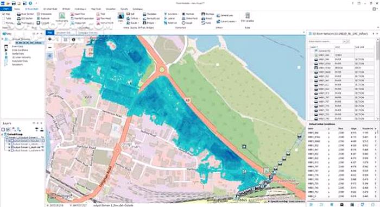
Task: Select Simulations in the project tree
Action: click(17, 65)
